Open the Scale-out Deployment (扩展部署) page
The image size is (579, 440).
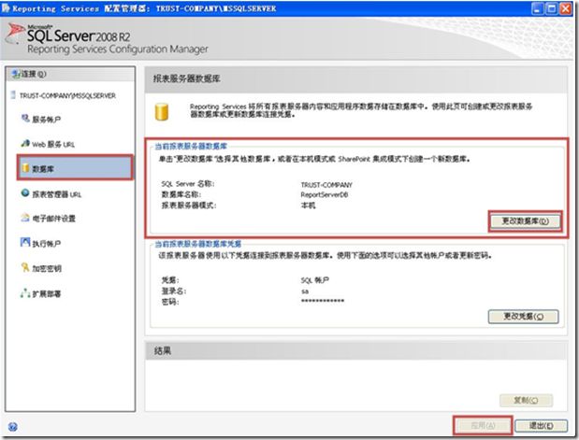click(x=46, y=294)
